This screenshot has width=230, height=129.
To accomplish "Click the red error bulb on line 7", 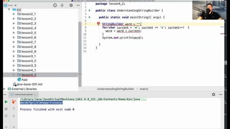I will (x=98, y=24).
